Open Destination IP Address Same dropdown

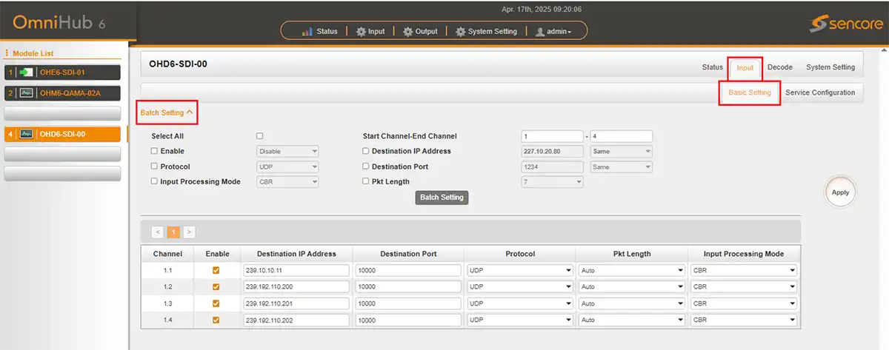622,152
